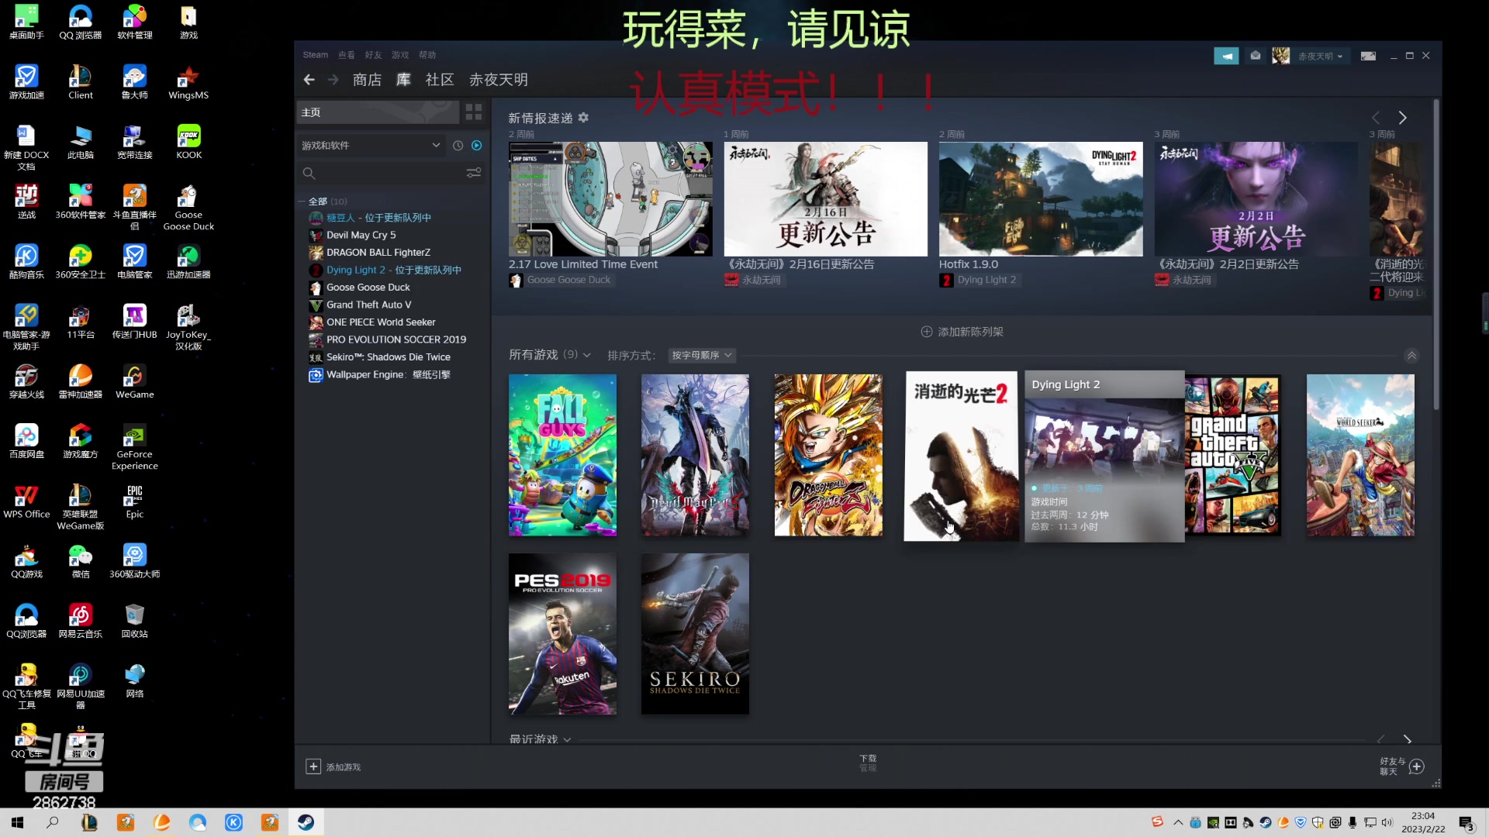Open PES 2019 game cover
Image resolution: width=1489 pixels, height=837 pixels.
click(562, 634)
